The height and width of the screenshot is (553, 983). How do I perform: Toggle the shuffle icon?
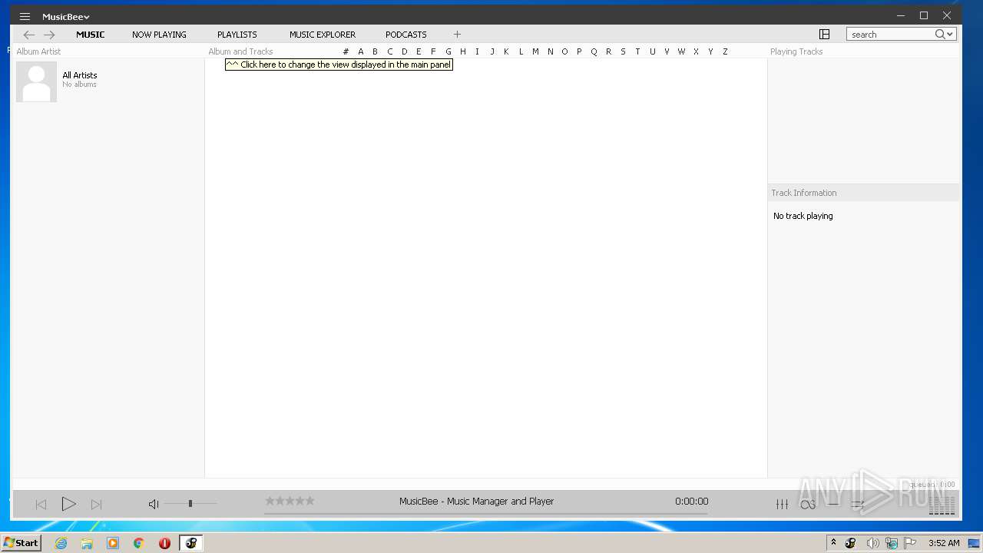858,505
